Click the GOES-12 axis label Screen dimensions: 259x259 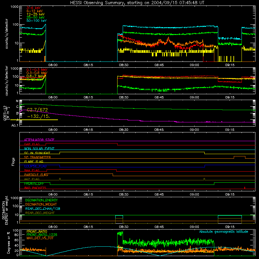(x=5, y=113)
